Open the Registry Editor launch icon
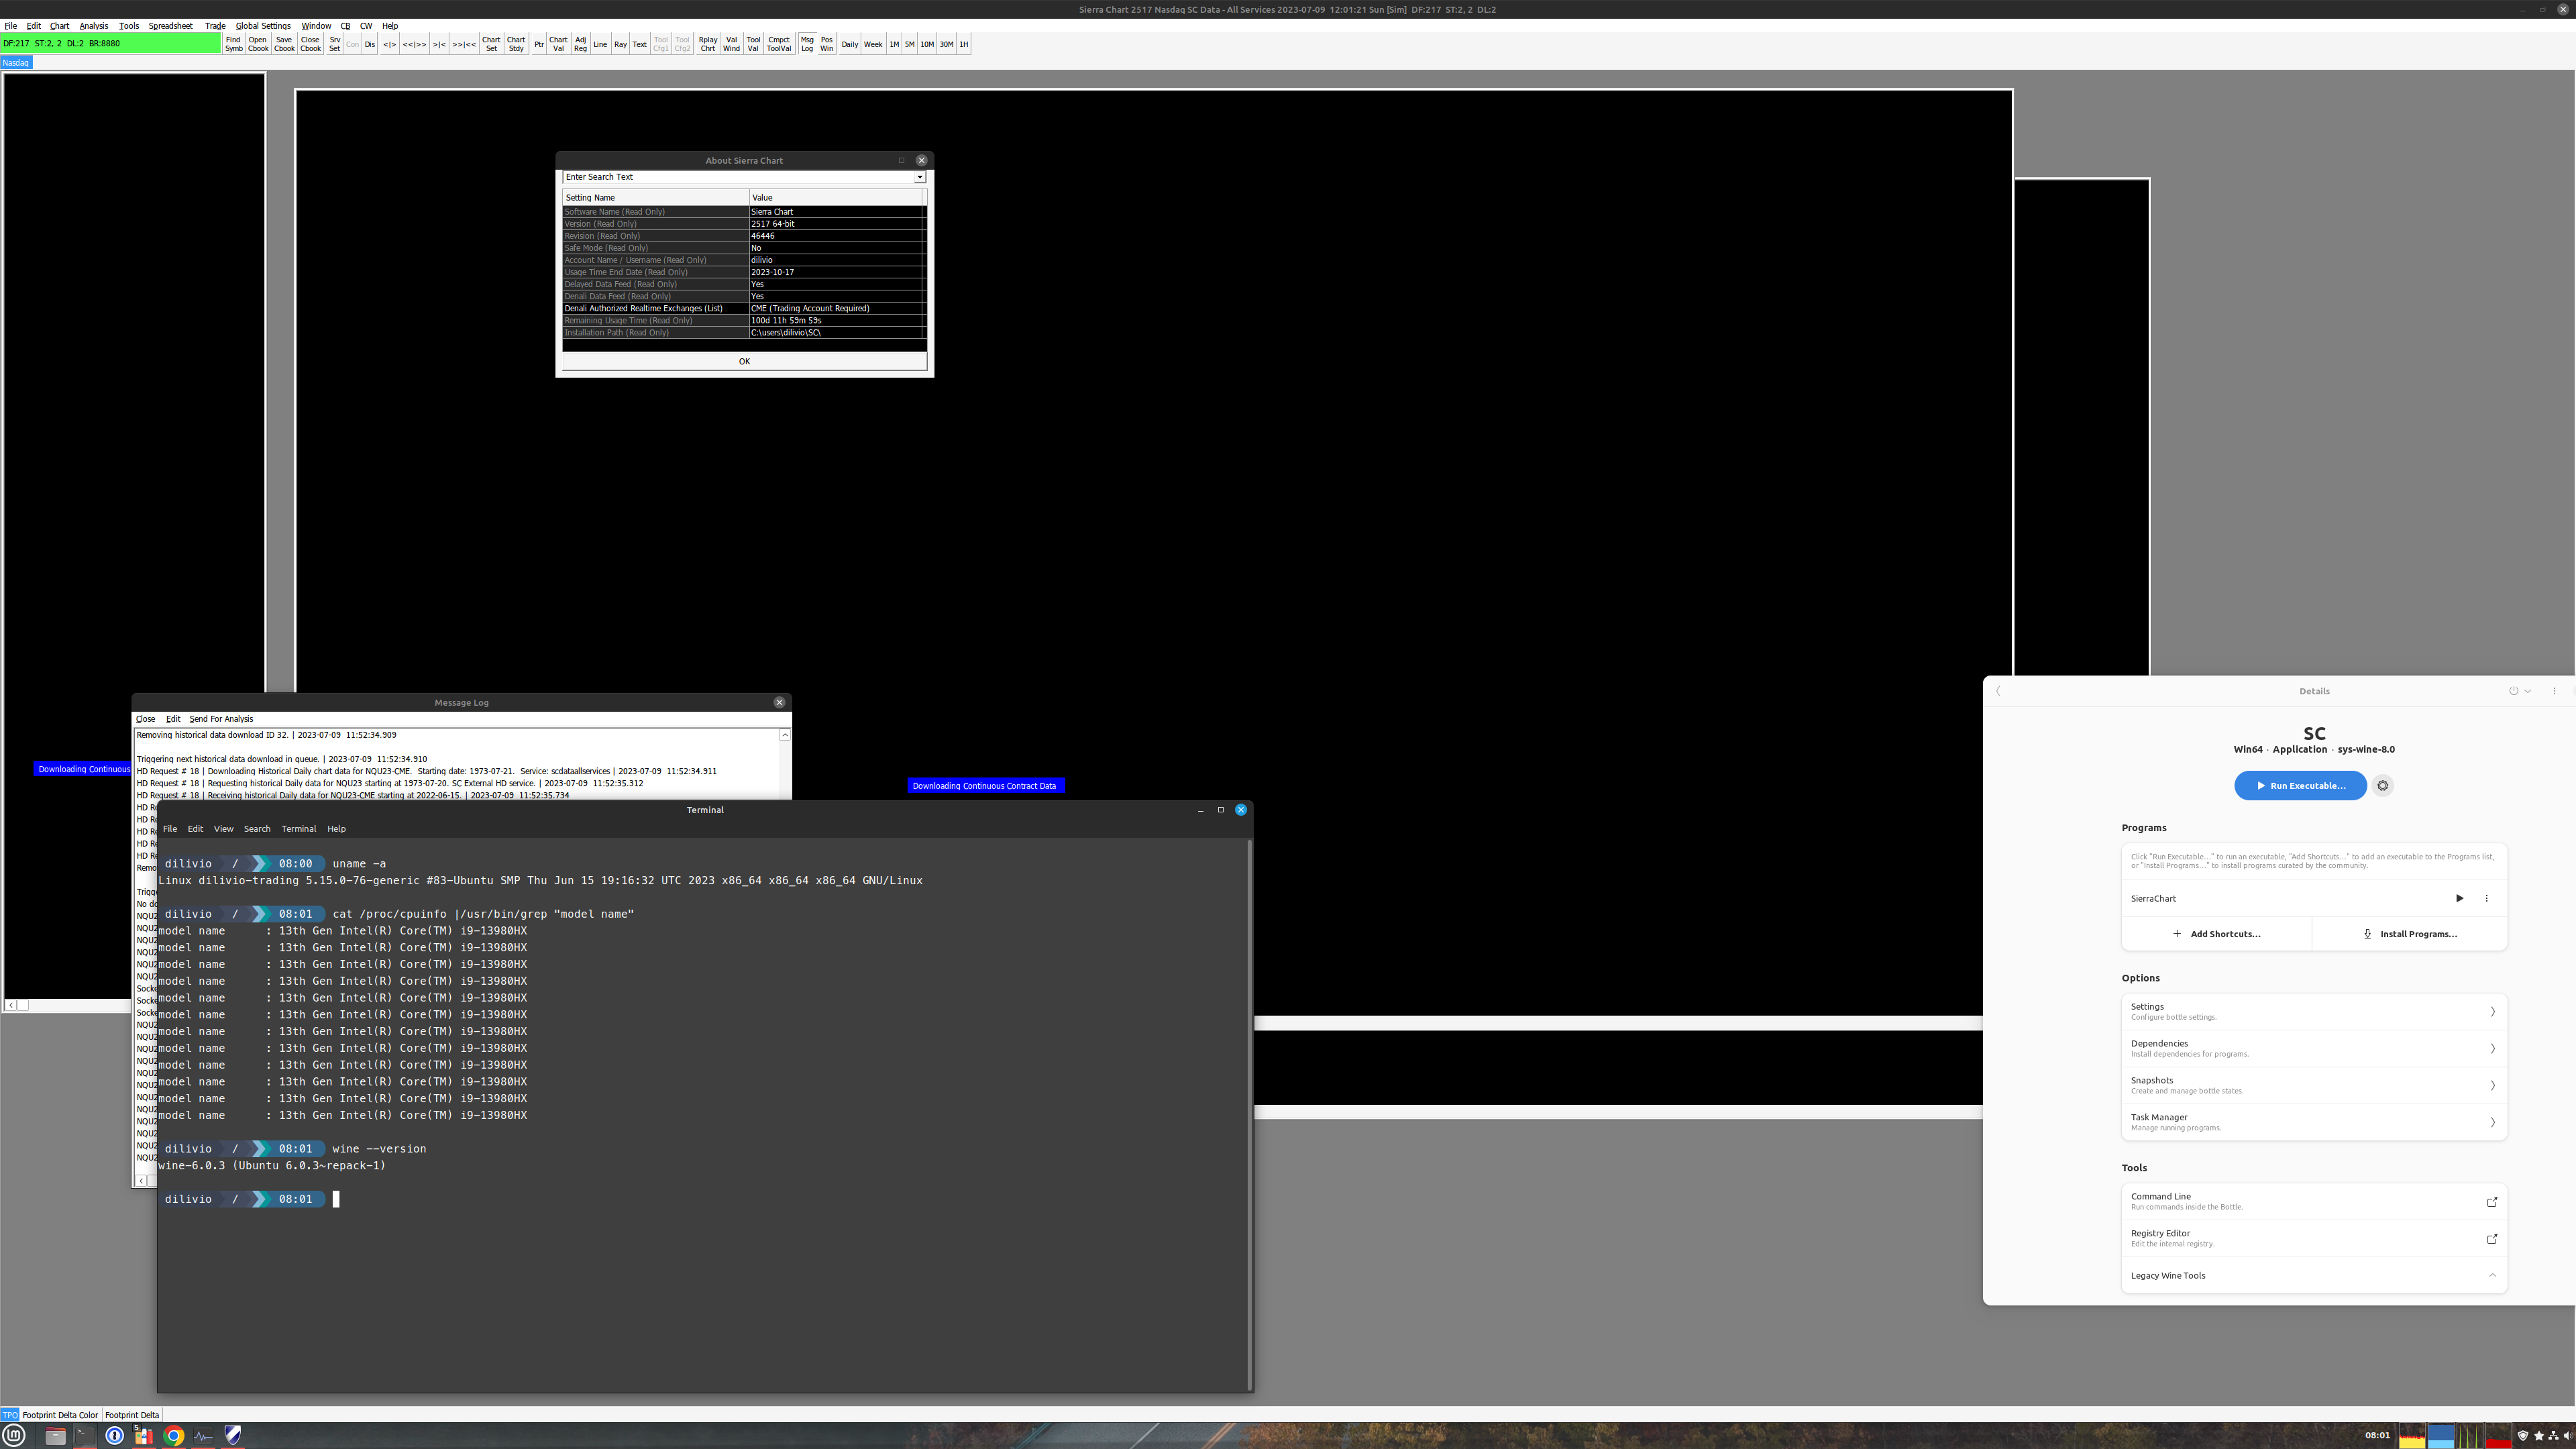This screenshot has height=1449, width=2576. (2491, 1239)
